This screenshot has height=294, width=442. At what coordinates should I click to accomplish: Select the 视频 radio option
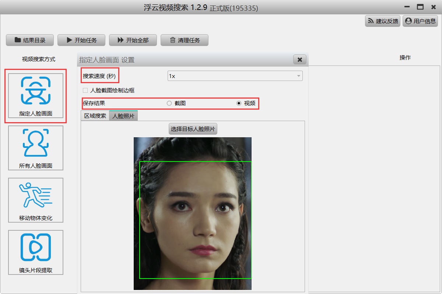point(239,103)
